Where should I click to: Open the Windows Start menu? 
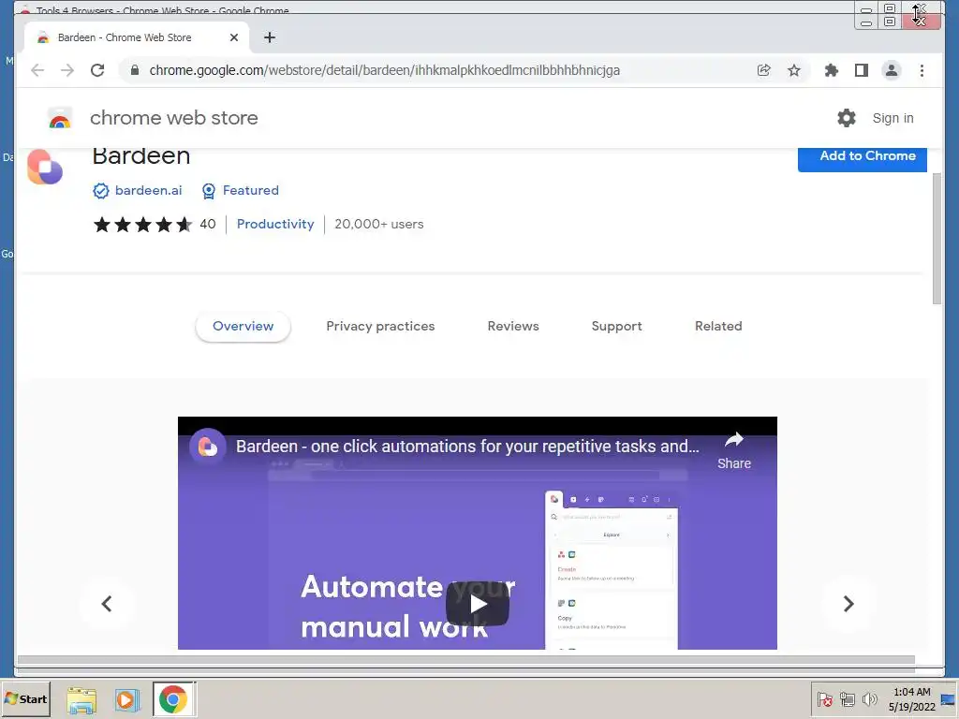point(25,698)
